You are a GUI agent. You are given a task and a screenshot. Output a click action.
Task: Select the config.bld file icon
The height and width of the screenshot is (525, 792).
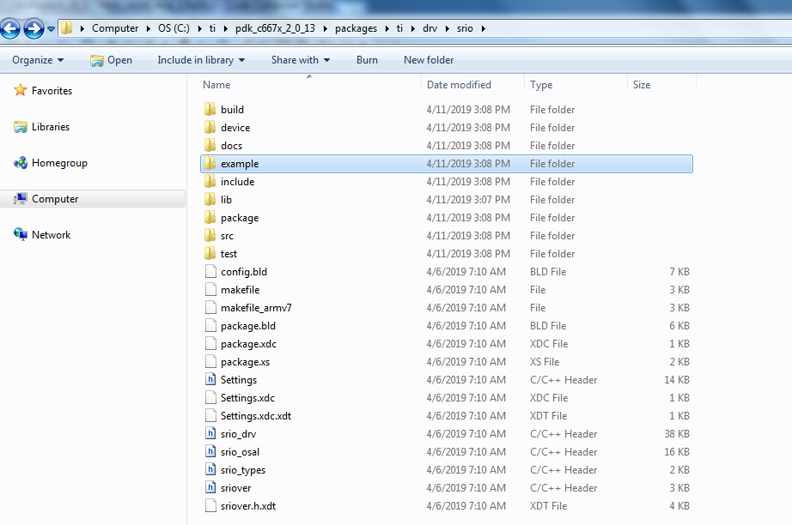(210, 271)
